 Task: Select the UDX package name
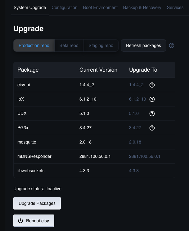22,113
